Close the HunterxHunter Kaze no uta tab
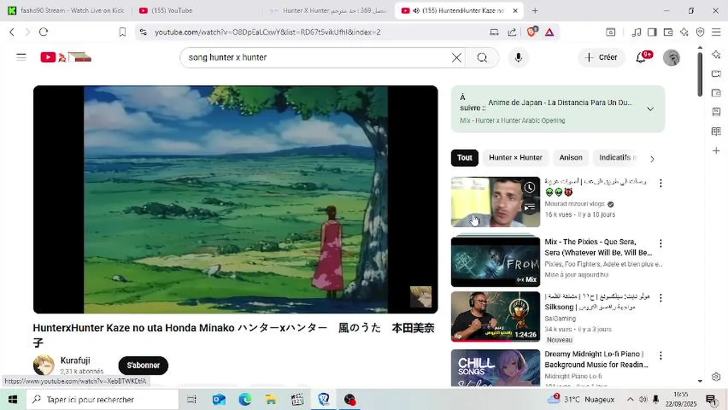This screenshot has height=410, width=728. (515, 11)
